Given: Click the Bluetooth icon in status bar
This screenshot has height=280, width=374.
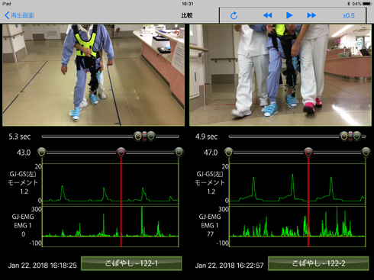Looking at the screenshot, I should (x=348, y=4).
